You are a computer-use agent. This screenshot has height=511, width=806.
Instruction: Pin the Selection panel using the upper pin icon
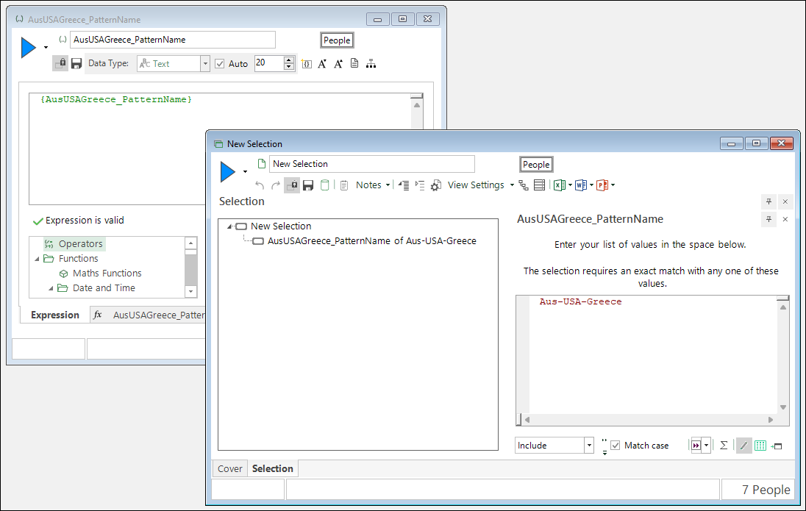click(768, 201)
